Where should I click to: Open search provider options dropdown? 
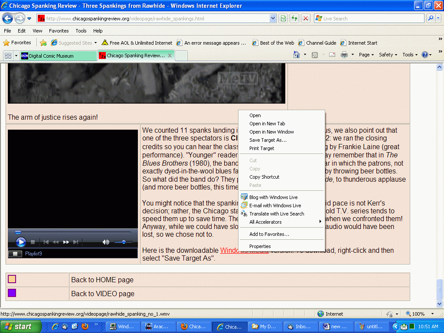438,18
